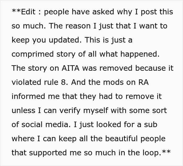This screenshot has height=166, width=183.
Task: Click the word "looked"
Action: click(109, 124)
